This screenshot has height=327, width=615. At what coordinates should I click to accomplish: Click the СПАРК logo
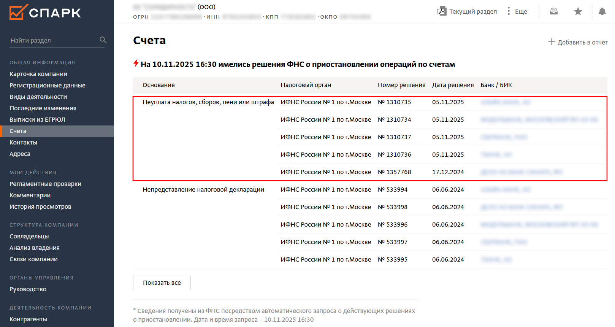tap(45, 12)
